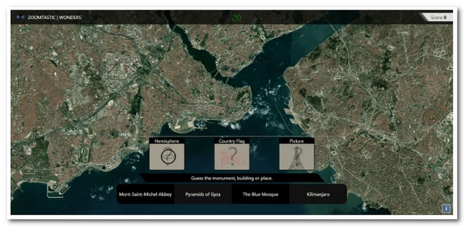Viewport: 465px width, 227px height.
Task: Click the Country Flag label header
Action: coord(231,141)
